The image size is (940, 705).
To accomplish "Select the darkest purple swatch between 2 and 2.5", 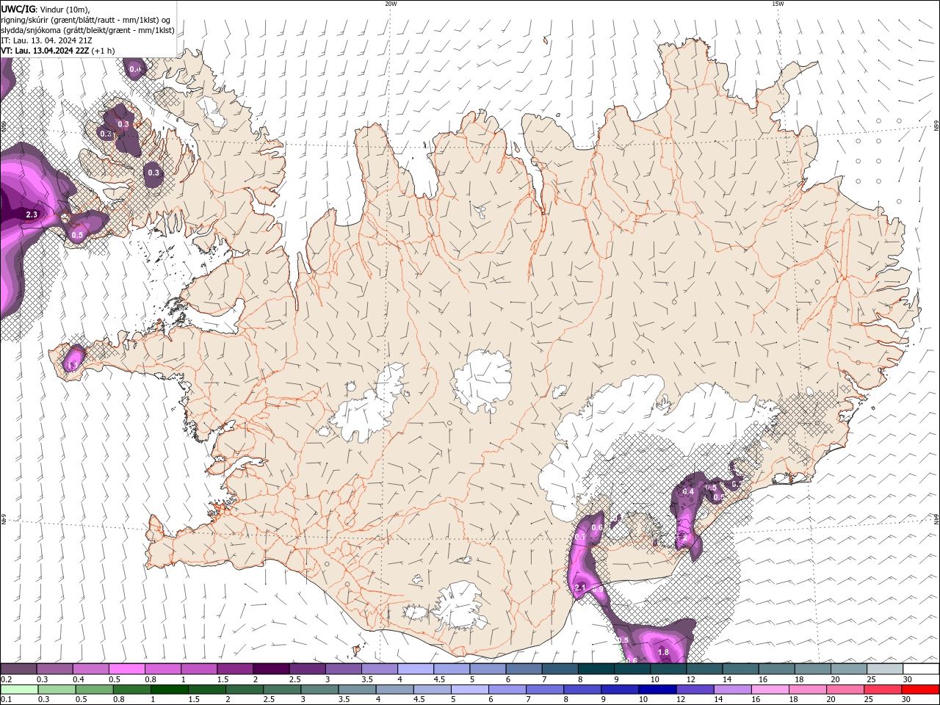I will pyautogui.click(x=271, y=669).
